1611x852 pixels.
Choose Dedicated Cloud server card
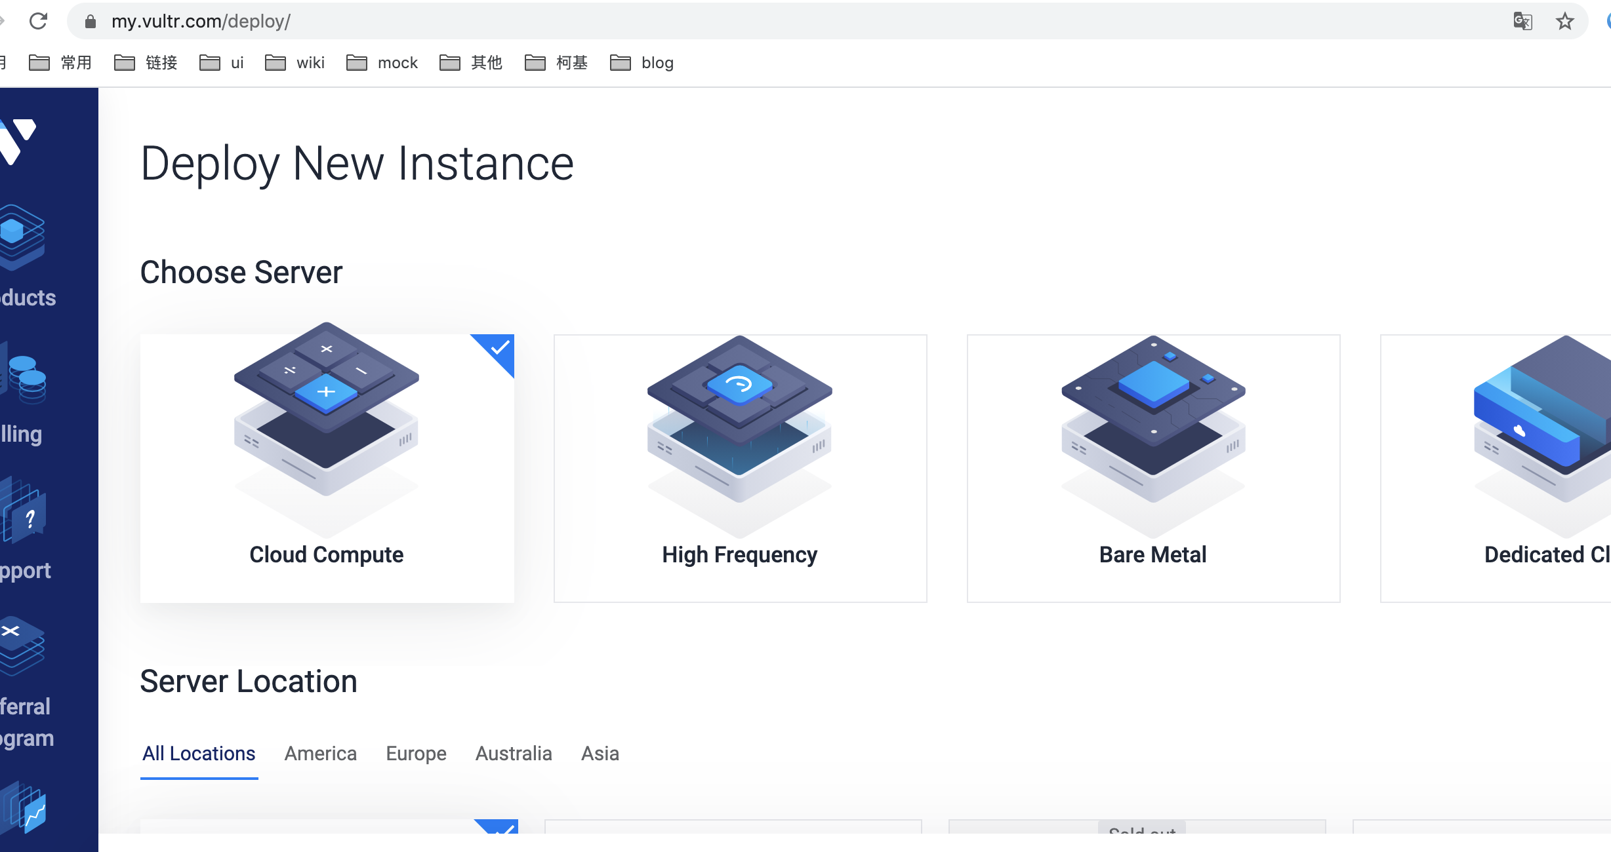(x=1509, y=468)
